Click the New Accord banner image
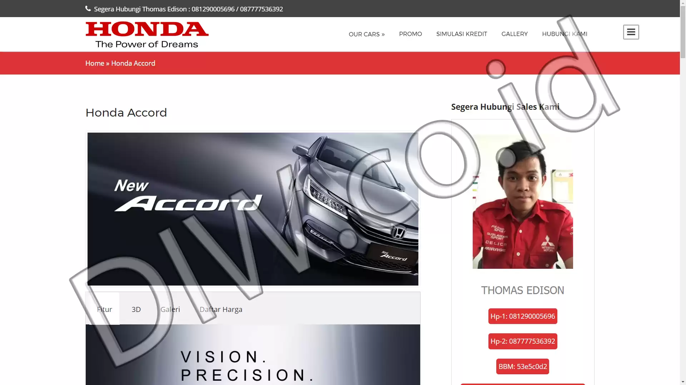 (253, 209)
